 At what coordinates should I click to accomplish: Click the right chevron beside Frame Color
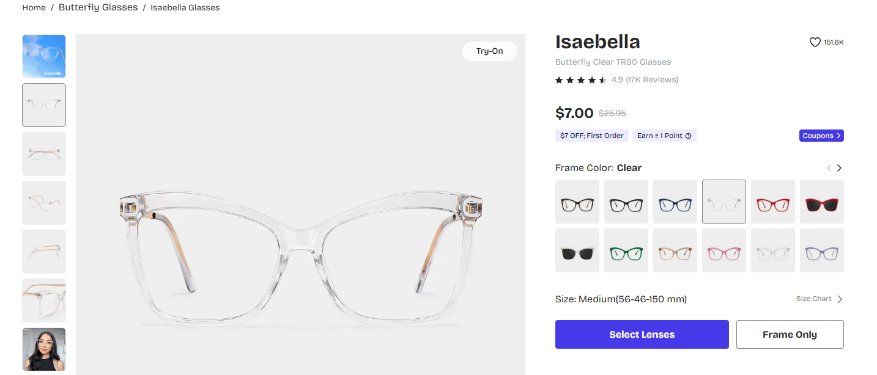[838, 167]
